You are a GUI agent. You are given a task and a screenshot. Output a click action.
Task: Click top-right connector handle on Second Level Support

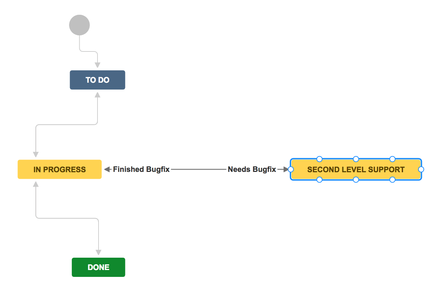pos(392,159)
